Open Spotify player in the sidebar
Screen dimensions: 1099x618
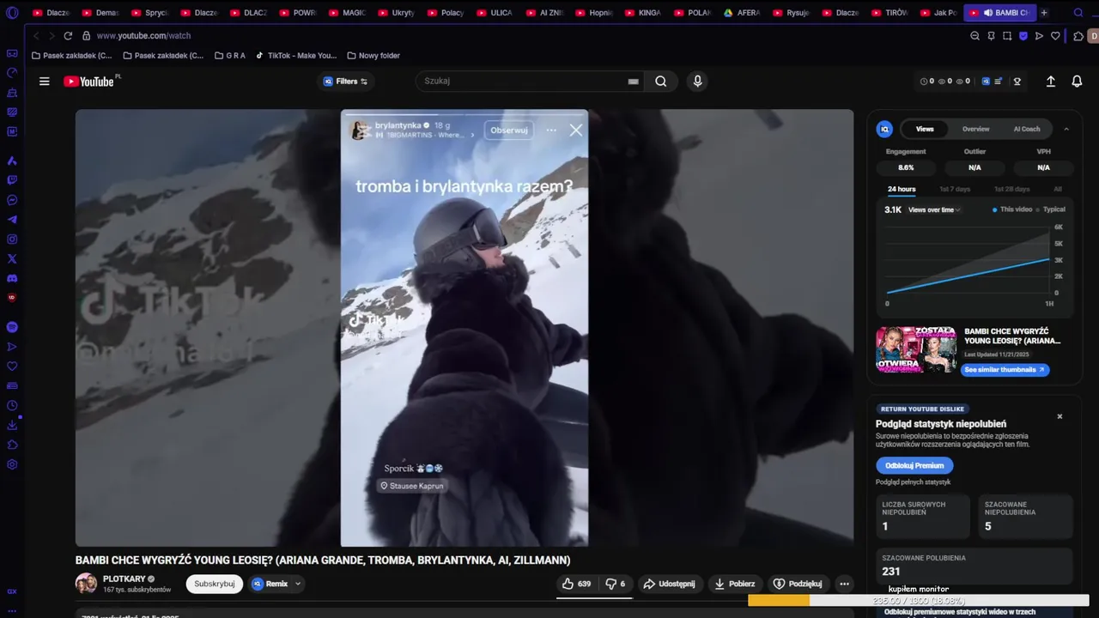pyautogui.click(x=12, y=327)
